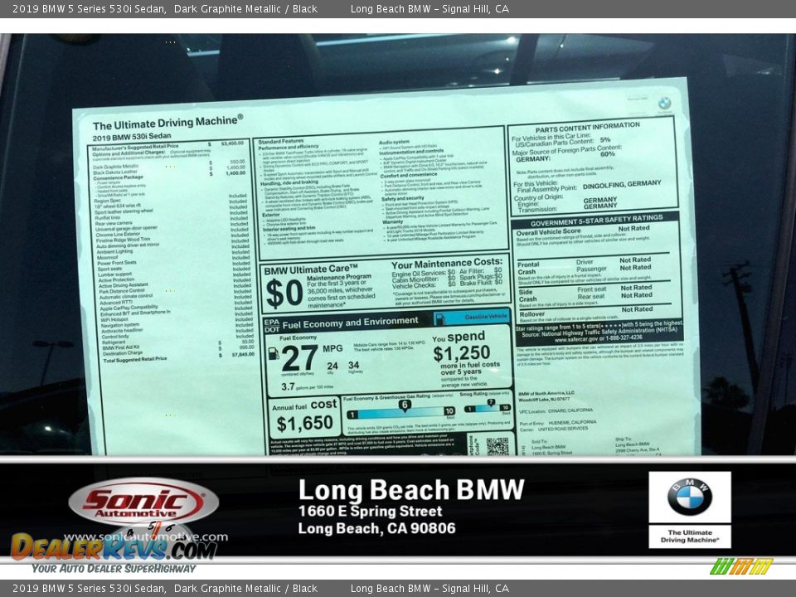Click DINGOLFING, GERMANY final assembly point

click(x=622, y=185)
